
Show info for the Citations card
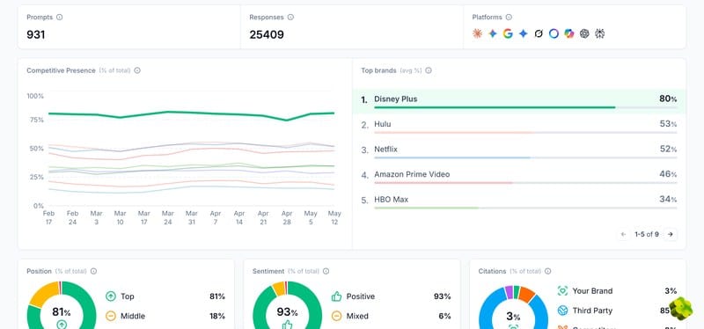pyautogui.click(x=547, y=271)
